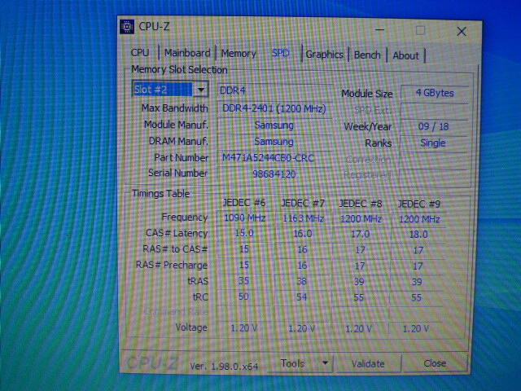Screen dimensions: 521x391
Task: Click the JEDEC #8 column header
Action: pyautogui.click(x=361, y=204)
